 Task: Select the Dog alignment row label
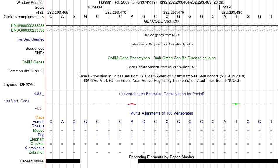pyautogui.click(x=41, y=135)
